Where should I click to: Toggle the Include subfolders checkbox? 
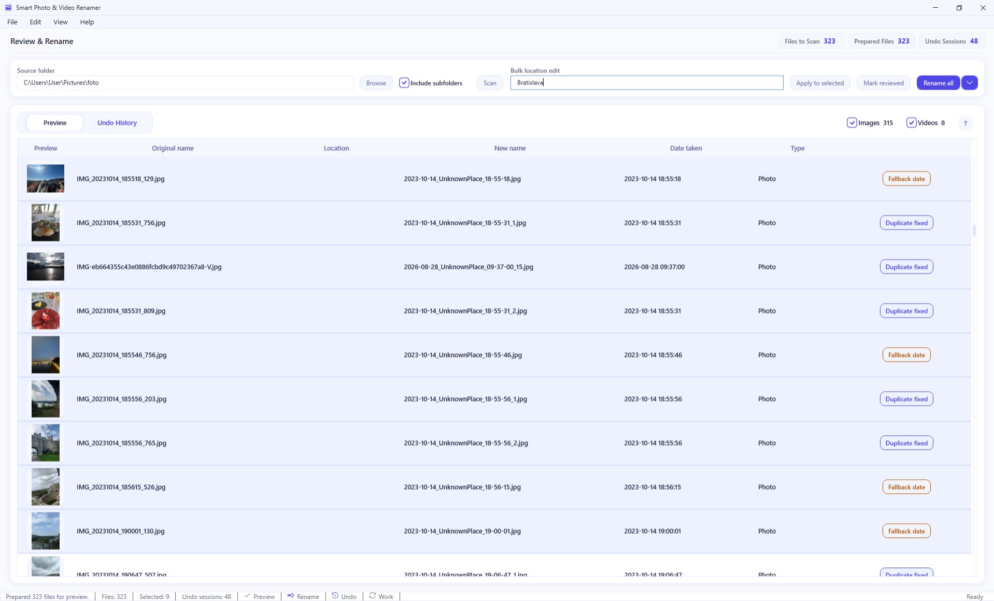coord(404,83)
